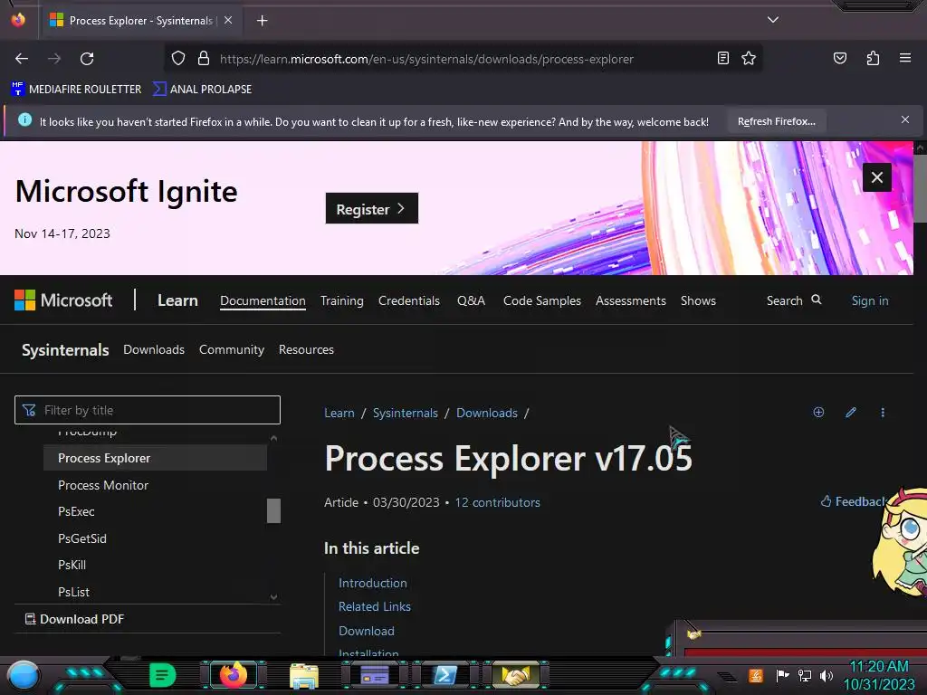Reload the current page
The image size is (927, 695).
point(87,59)
